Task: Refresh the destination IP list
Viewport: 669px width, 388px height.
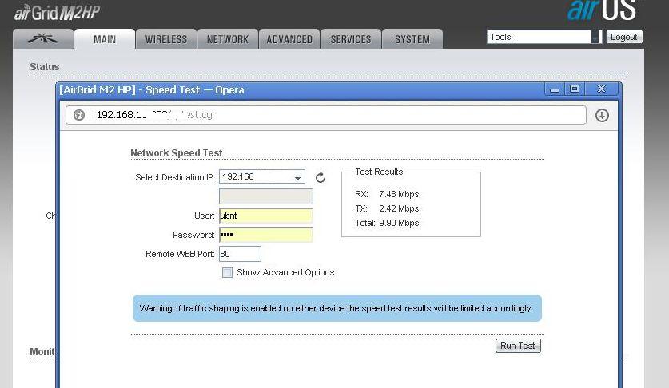Action: (x=321, y=177)
